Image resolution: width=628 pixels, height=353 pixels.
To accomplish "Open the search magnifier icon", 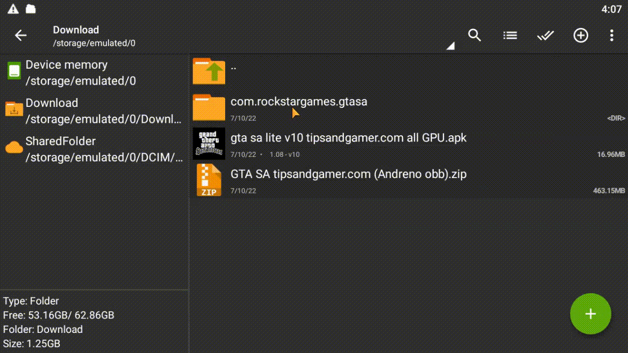I will (x=475, y=35).
